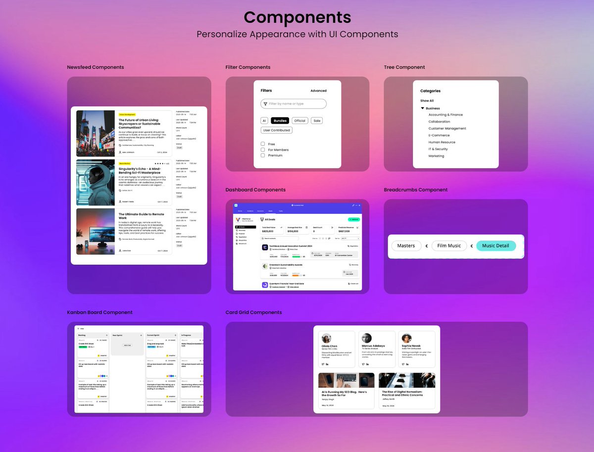Click the edit pencil icon in dashboard title bar
The width and height of the screenshot is (594, 452).
tap(353, 205)
